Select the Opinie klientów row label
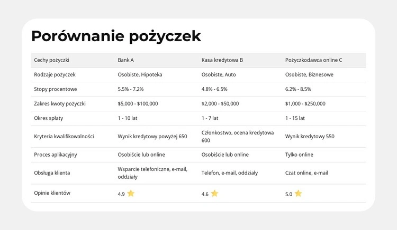 [52, 193]
